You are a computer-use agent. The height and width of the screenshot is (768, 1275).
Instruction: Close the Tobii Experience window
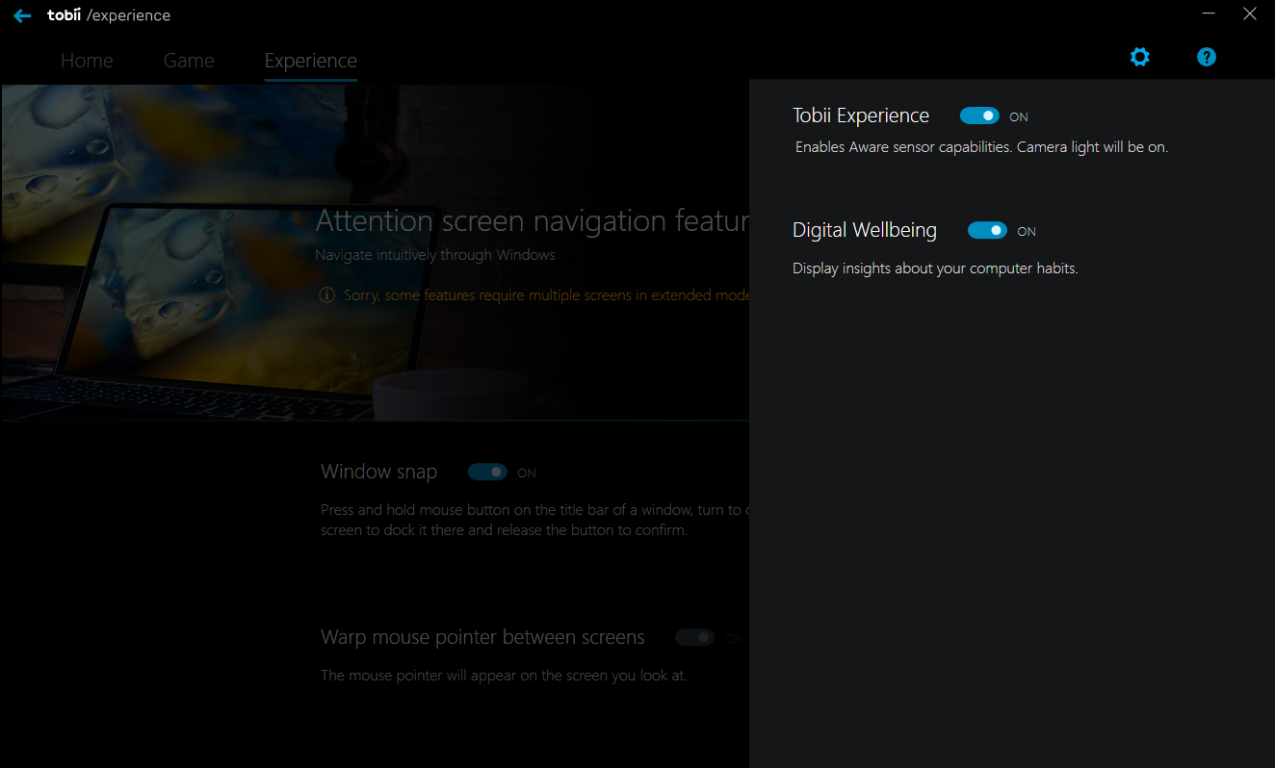[1250, 13]
